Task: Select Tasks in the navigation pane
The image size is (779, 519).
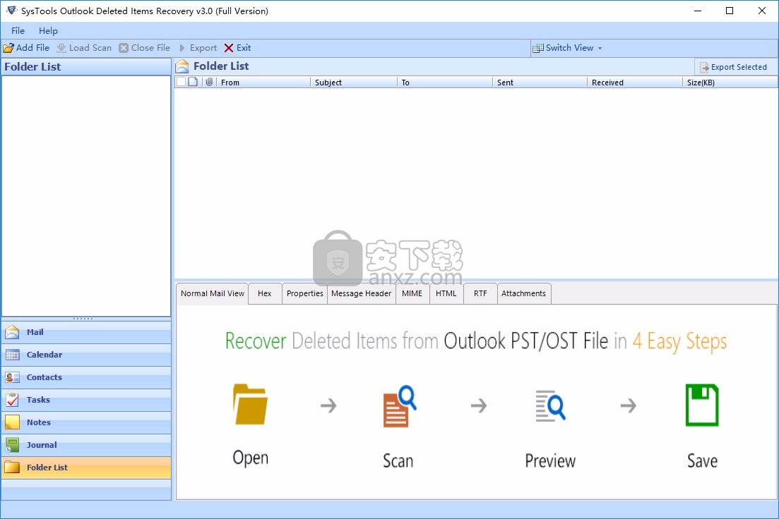Action: click(x=86, y=400)
